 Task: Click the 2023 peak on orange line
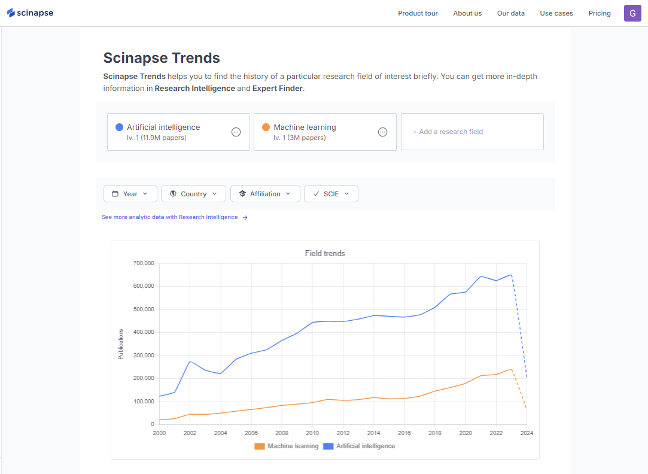point(511,369)
